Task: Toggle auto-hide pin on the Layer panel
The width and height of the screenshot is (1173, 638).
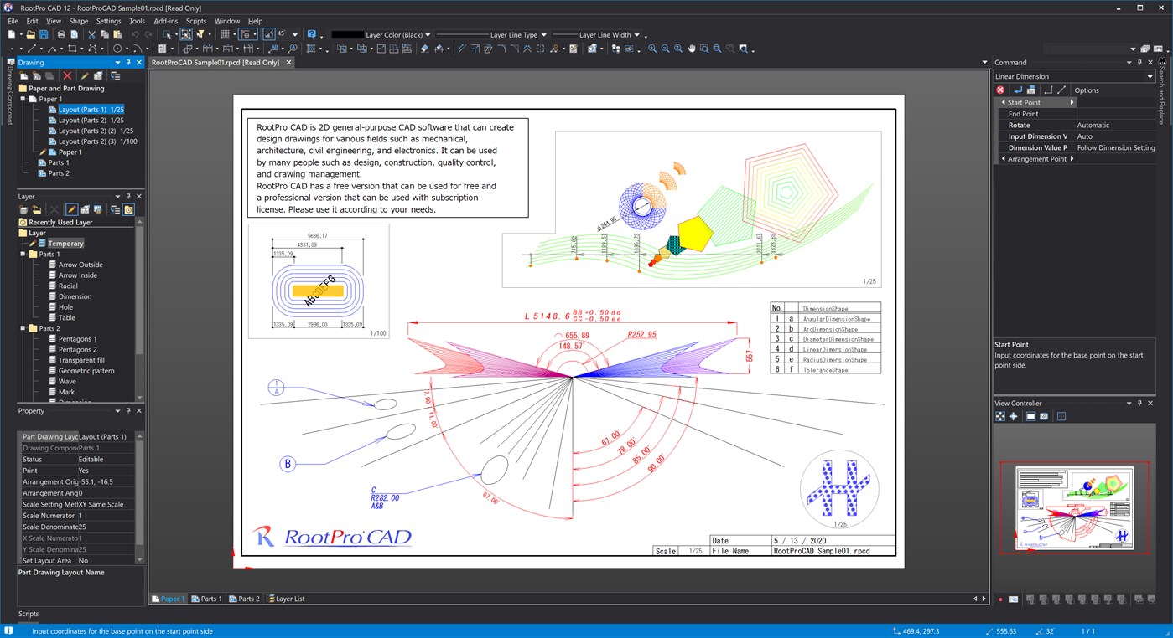Action: [127, 196]
